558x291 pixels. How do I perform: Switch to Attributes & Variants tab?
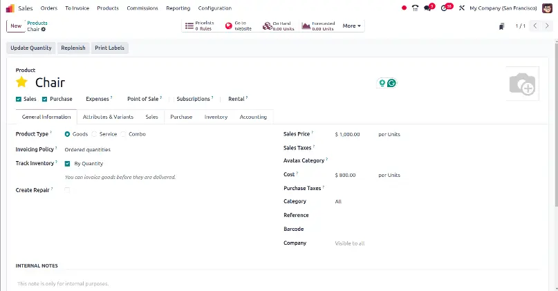108,117
